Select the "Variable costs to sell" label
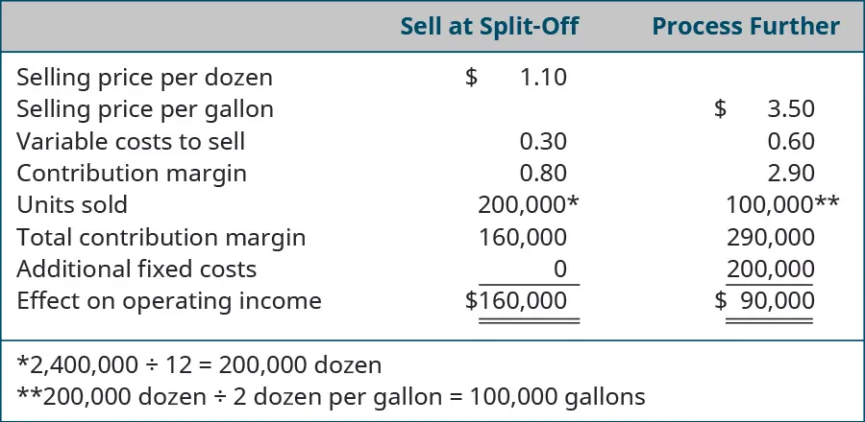This screenshot has height=422, width=865. click(x=131, y=142)
